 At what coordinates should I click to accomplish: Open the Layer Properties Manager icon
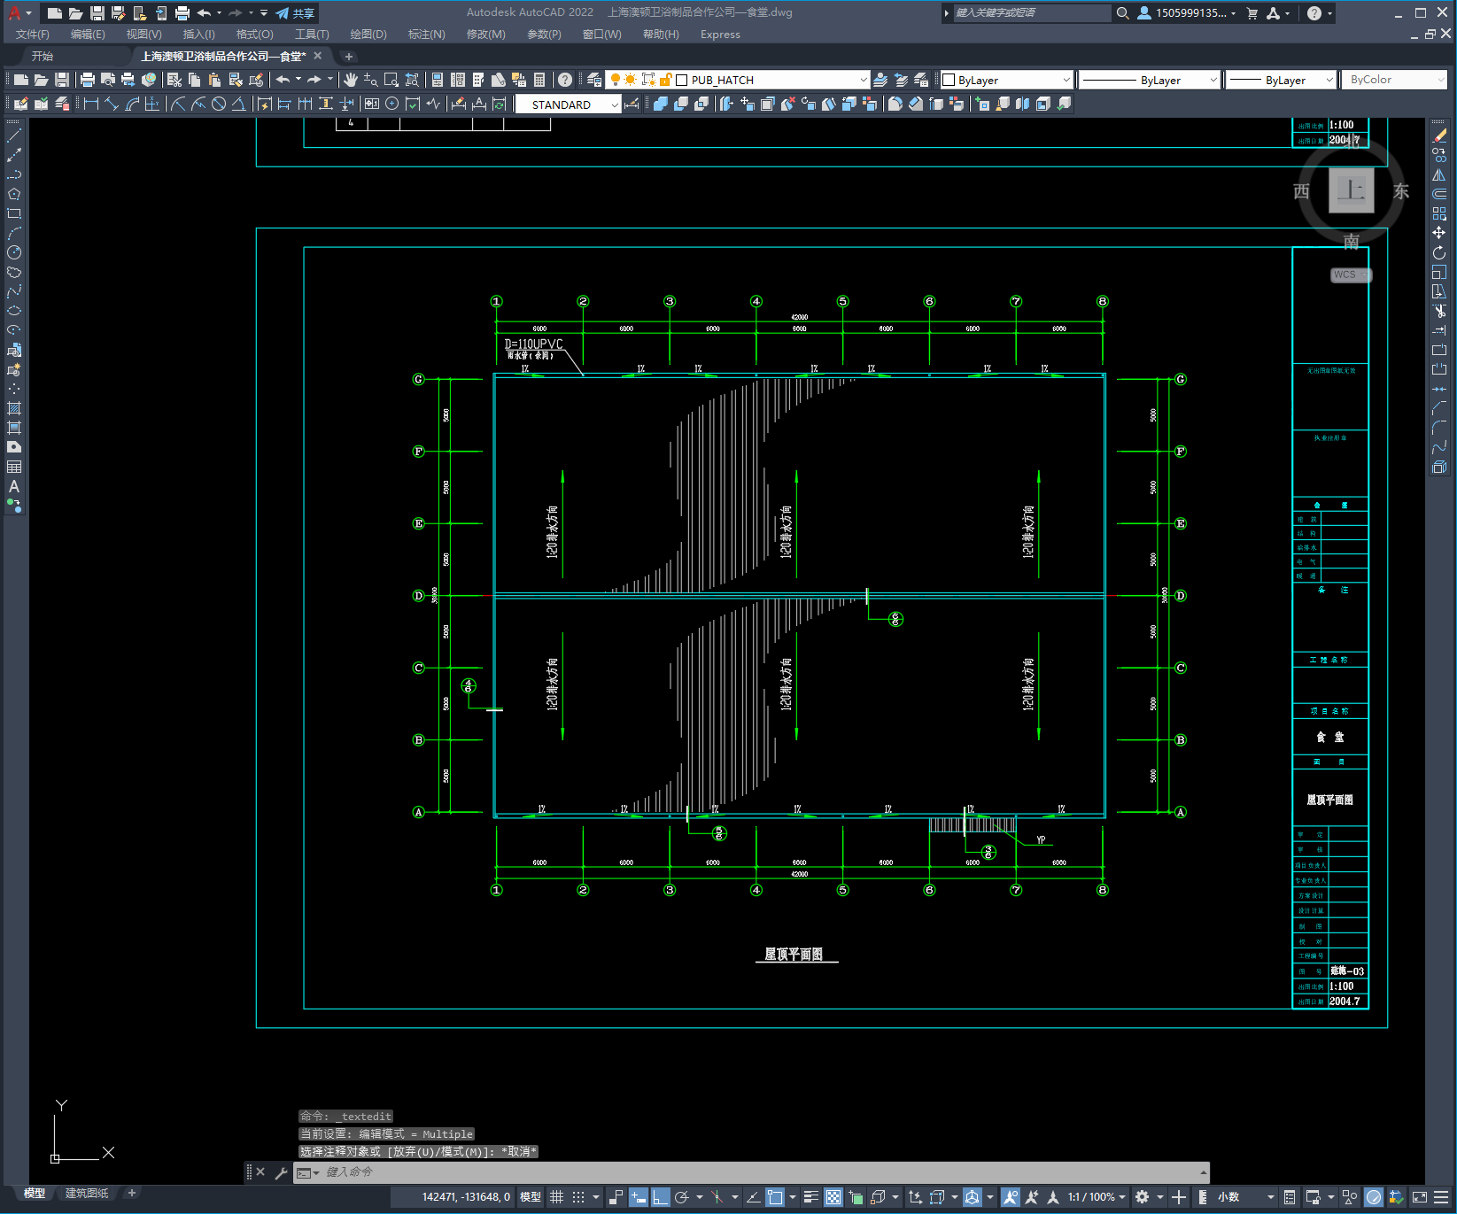click(594, 80)
